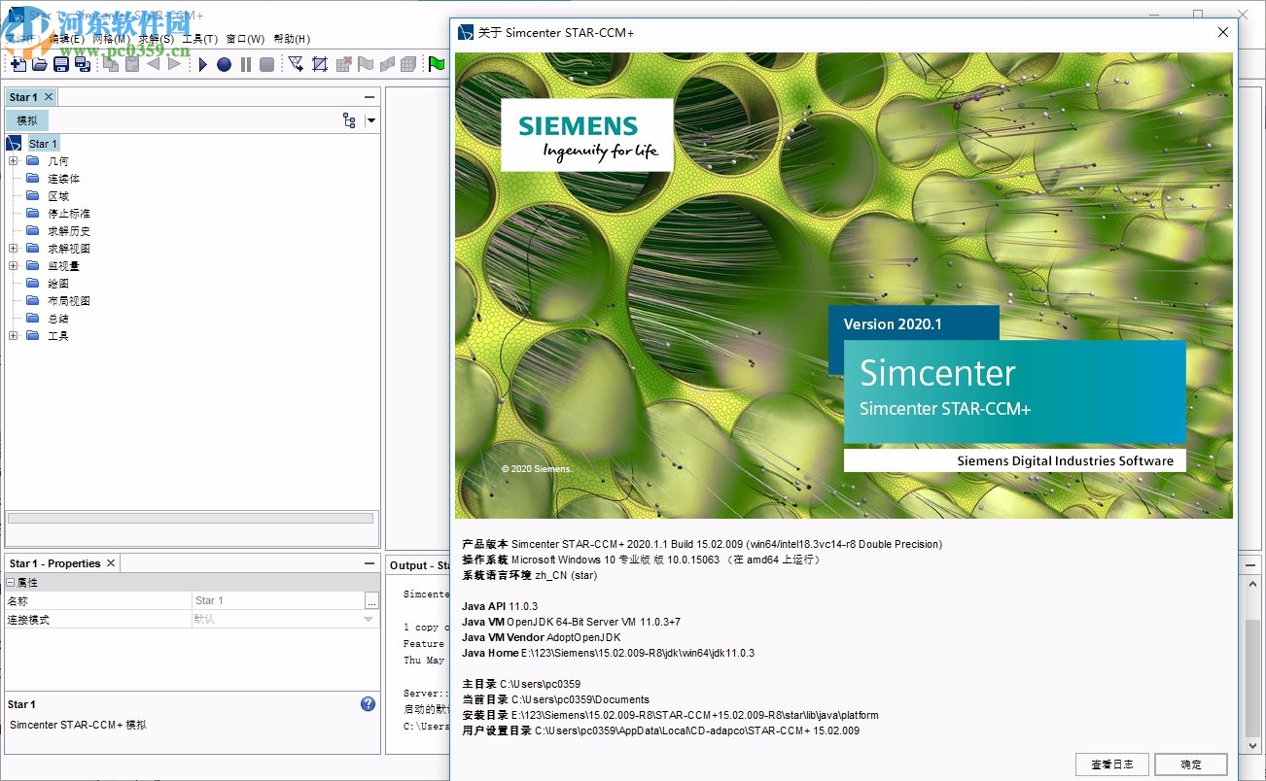Click the Save All double-disk icon
This screenshot has width=1266, height=781.
point(83,64)
